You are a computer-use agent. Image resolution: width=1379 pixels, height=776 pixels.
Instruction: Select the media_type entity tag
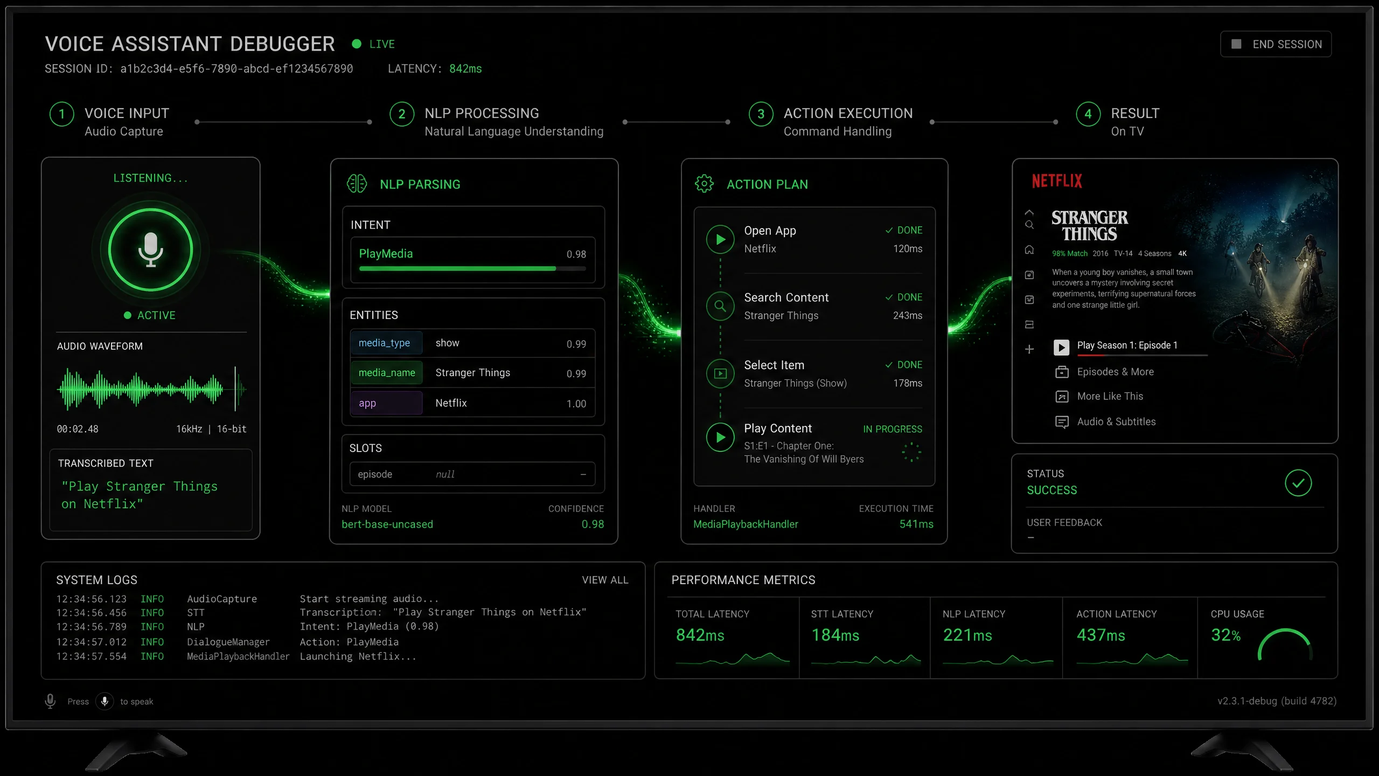click(x=386, y=343)
